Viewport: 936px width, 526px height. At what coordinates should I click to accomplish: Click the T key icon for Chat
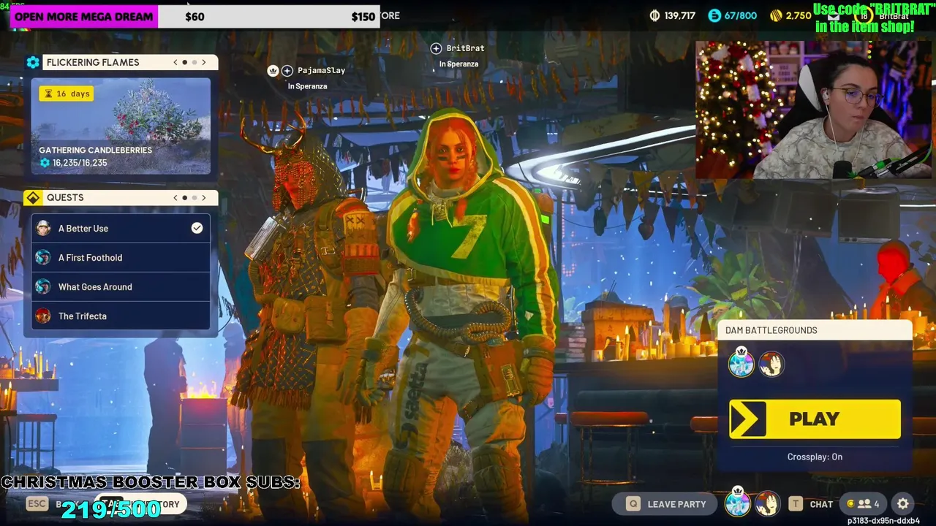pos(796,503)
